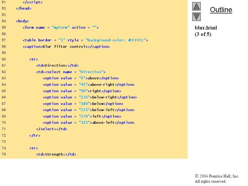Image resolution: width=248 pixels, height=186 pixels.
Task: Click the <tr> tag on line 60
Action: (x=34, y=59)
